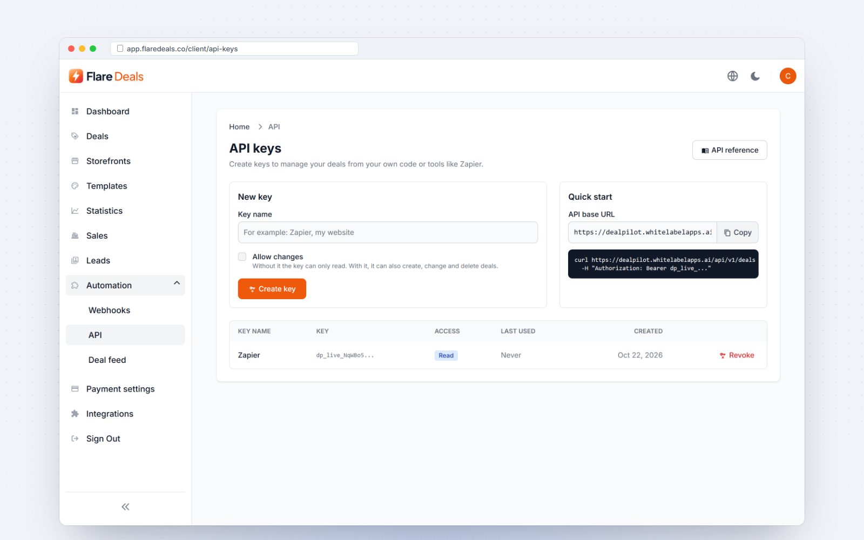Click the Automation icon in sidebar
This screenshot has height=540, width=864.
pyautogui.click(x=75, y=285)
